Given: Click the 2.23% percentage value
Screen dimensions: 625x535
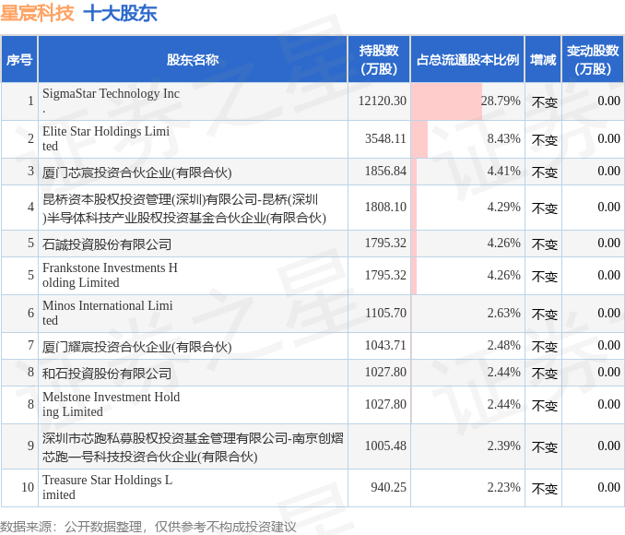Looking at the screenshot, I should coord(504,487).
